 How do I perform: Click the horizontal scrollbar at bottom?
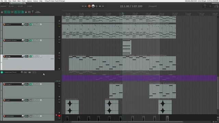[x=127, y=122]
